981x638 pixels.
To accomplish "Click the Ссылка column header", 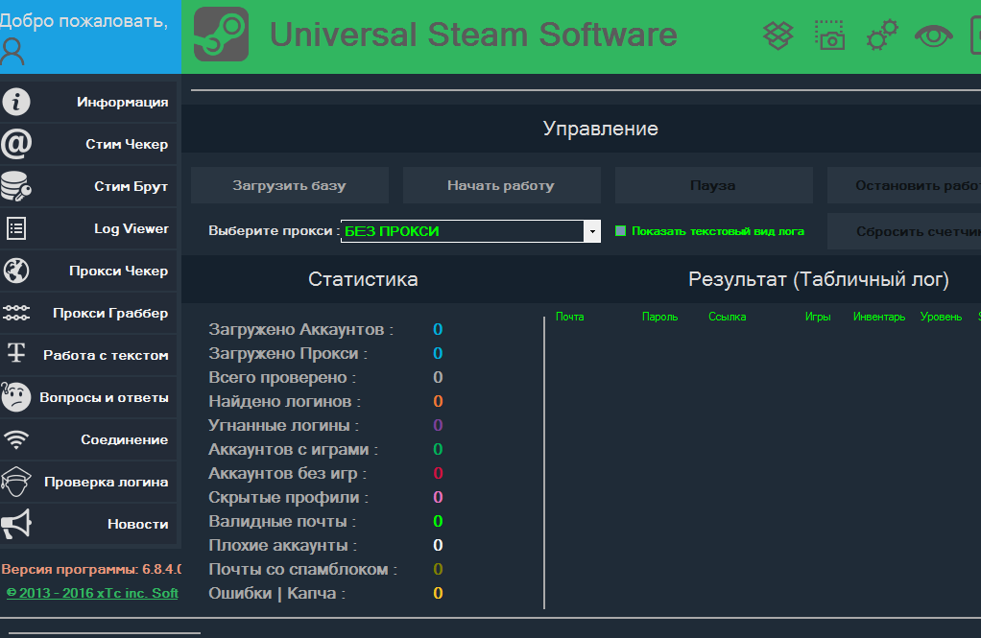I will pyautogui.click(x=727, y=317).
